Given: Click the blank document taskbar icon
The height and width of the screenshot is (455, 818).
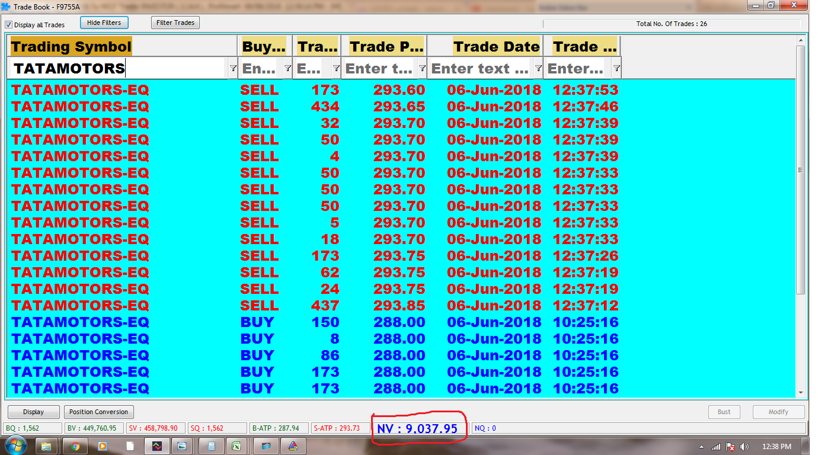Looking at the screenshot, I should click(x=129, y=446).
